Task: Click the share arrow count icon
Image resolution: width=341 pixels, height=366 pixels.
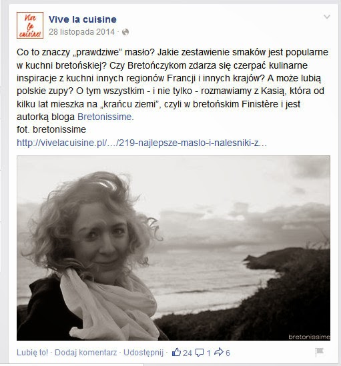Action: coord(219,352)
